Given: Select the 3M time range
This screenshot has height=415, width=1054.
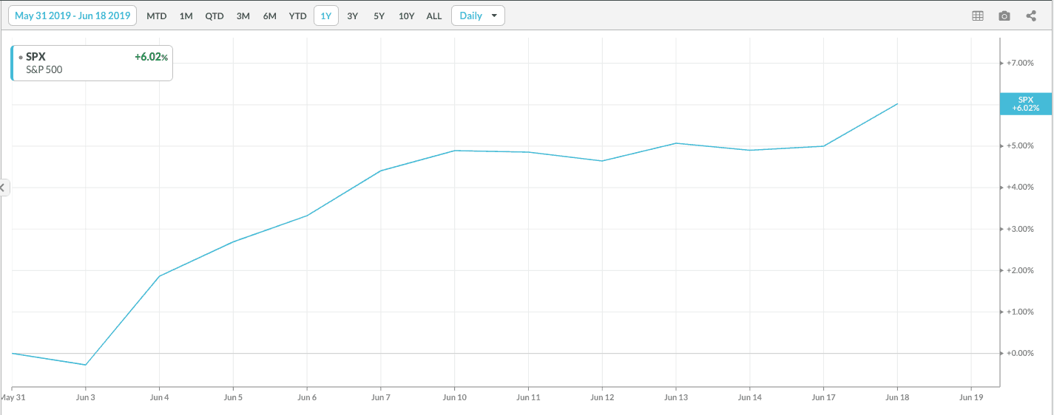Looking at the screenshot, I should pyautogui.click(x=243, y=16).
